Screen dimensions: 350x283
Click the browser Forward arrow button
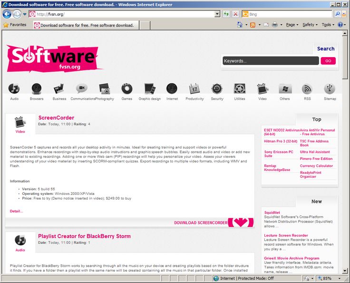(x=17, y=14)
